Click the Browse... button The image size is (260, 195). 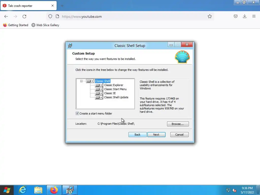(178, 124)
